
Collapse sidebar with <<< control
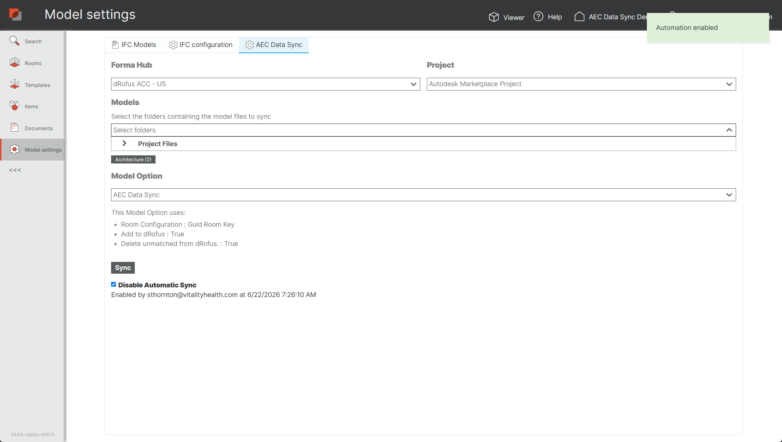tap(15, 170)
